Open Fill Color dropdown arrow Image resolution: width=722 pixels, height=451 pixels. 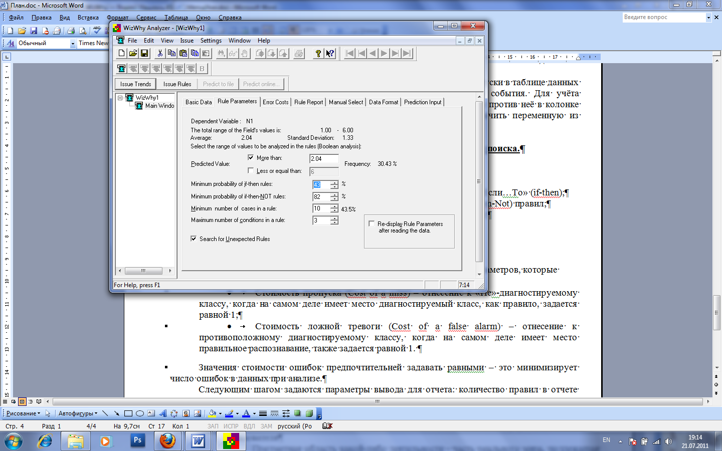[220, 413]
